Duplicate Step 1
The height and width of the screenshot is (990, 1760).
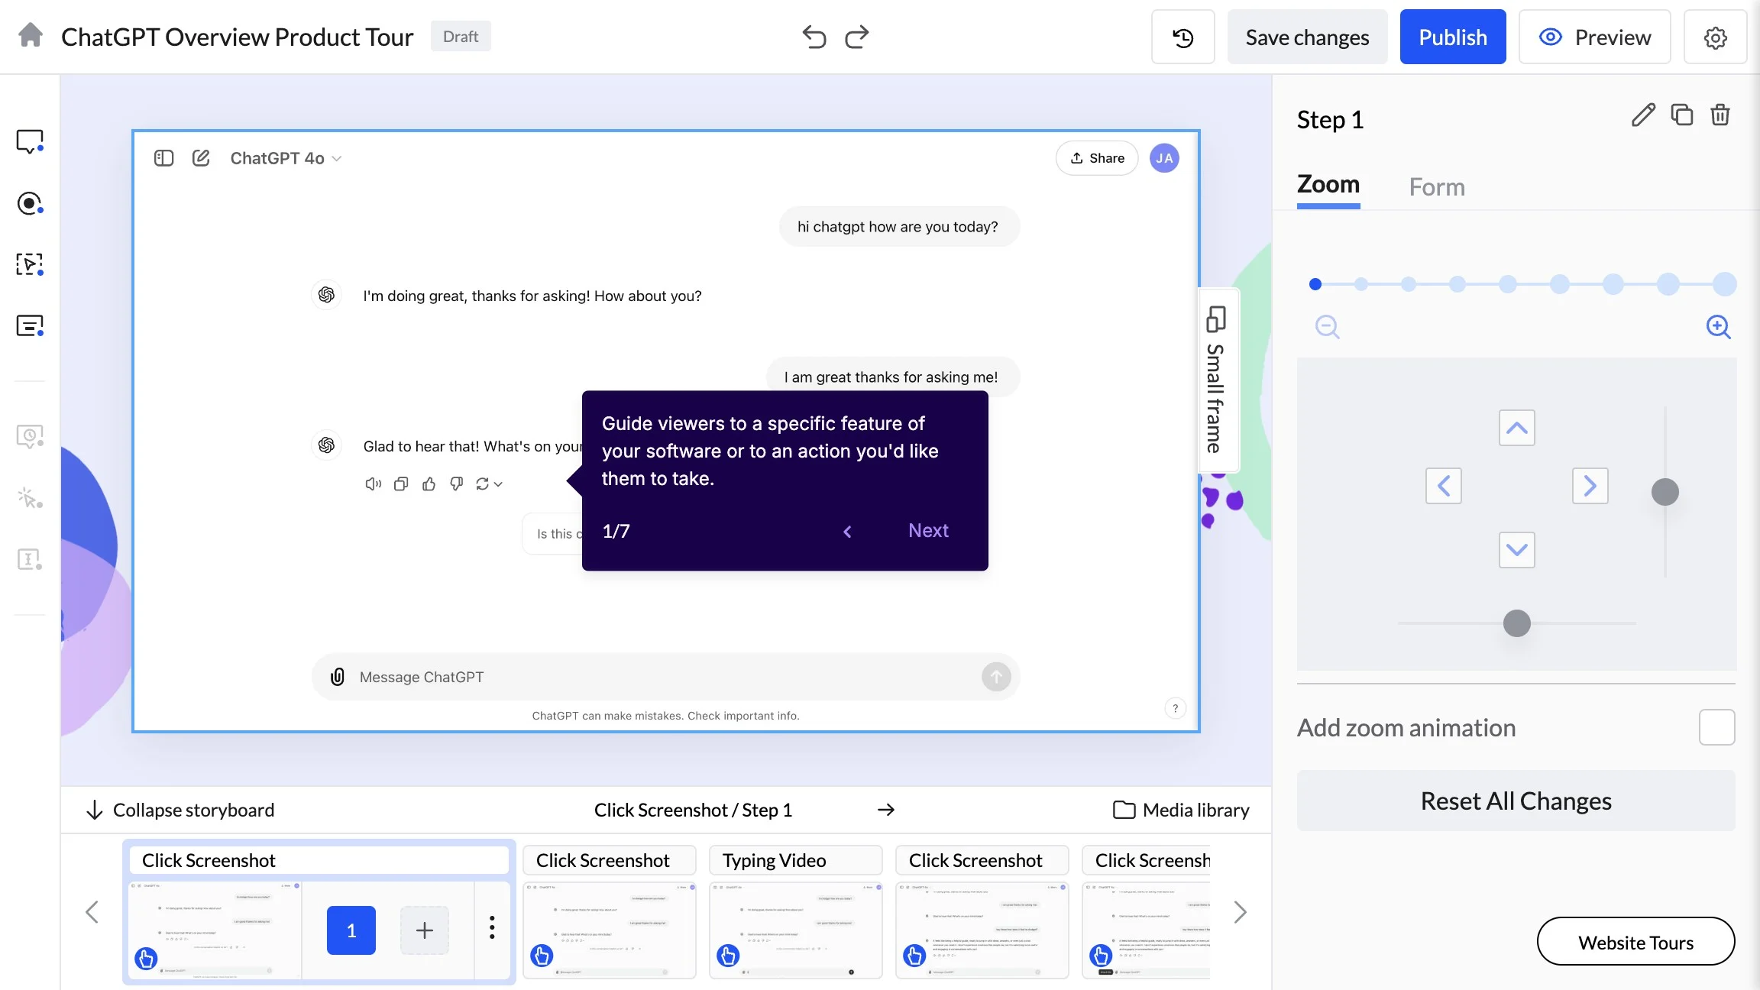point(1681,115)
